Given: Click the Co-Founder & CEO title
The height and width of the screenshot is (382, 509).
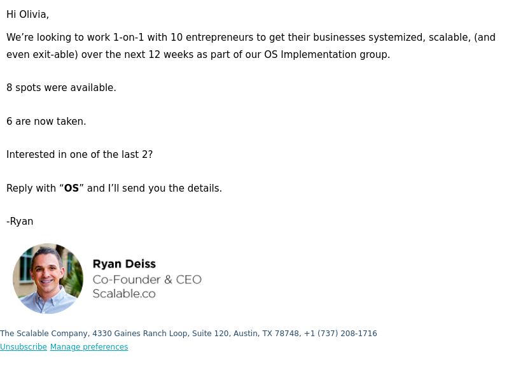Looking at the screenshot, I should tap(147, 279).
